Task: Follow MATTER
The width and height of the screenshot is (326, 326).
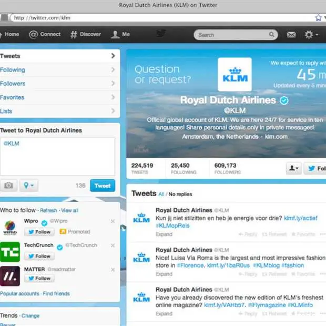Action: click(x=39, y=278)
